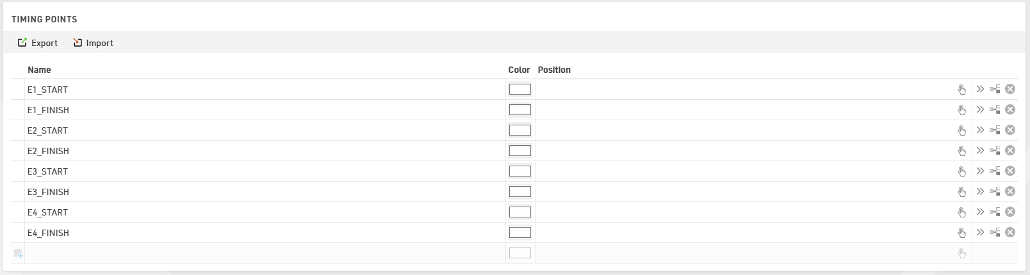This screenshot has width=1030, height=275.
Task: Delete the E4_START timing point
Action: pos(1010,212)
